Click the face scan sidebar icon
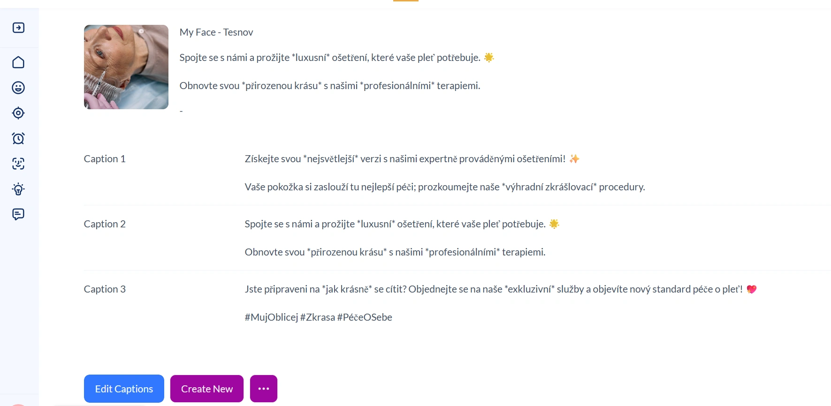 click(18, 164)
